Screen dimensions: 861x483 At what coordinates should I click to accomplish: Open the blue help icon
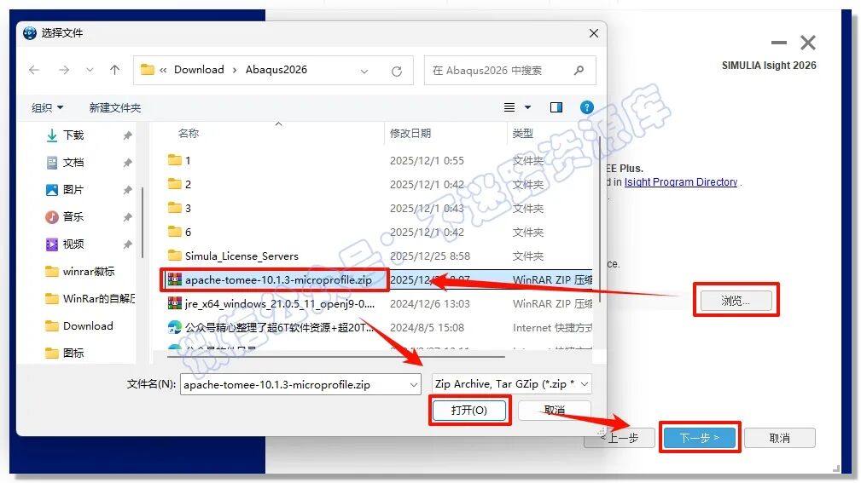click(x=586, y=107)
